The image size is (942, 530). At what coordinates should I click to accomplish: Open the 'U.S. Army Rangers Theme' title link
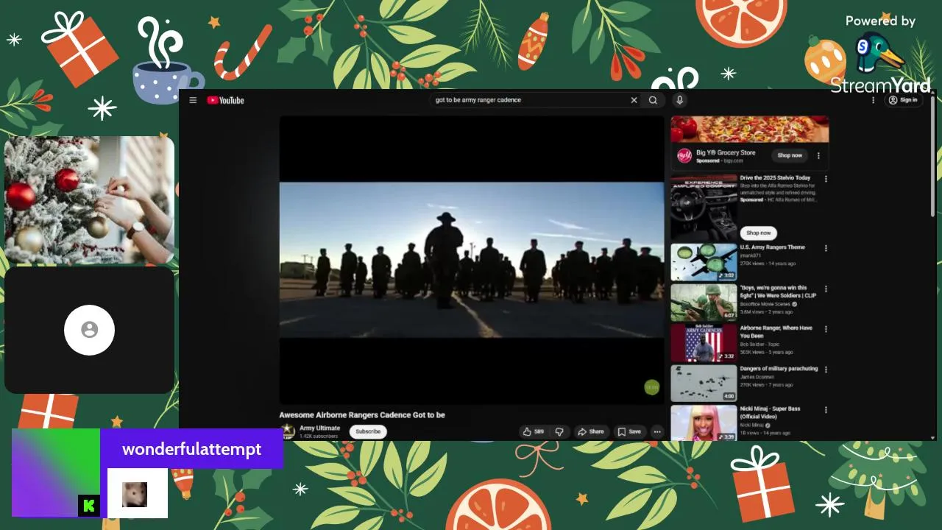[x=773, y=247]
